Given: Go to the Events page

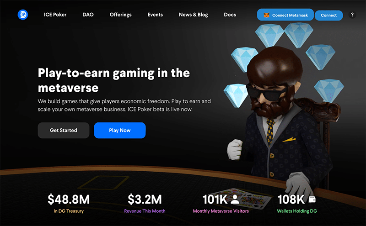Looking at the screenshot, I should (x=155, y=15).
